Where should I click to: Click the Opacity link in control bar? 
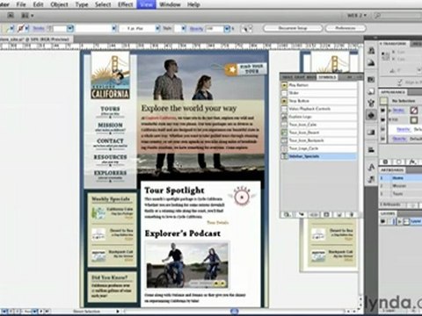[196, 28]
